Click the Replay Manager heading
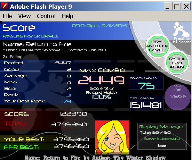192x160 pixels. [x=162, y=127]
